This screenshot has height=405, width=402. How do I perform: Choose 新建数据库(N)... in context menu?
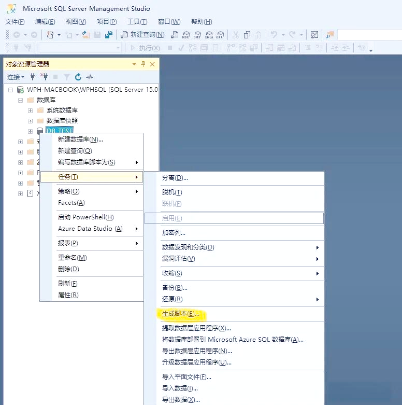(92, 139)
